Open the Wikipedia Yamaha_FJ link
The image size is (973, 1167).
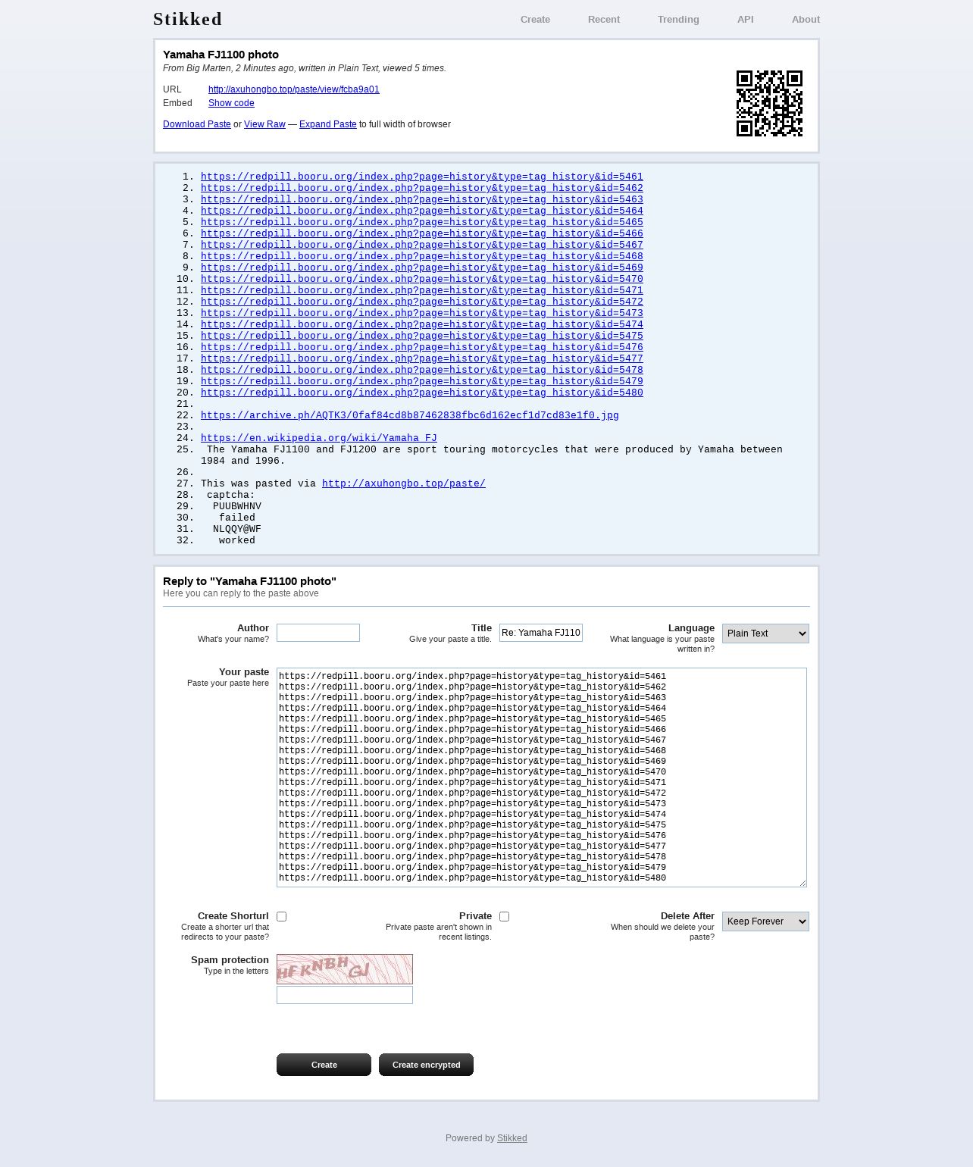(x=319, y=438)
